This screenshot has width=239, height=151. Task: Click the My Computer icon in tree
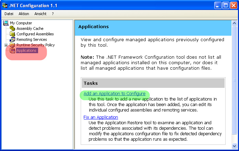pyautogui.click(x=6, y=23)
